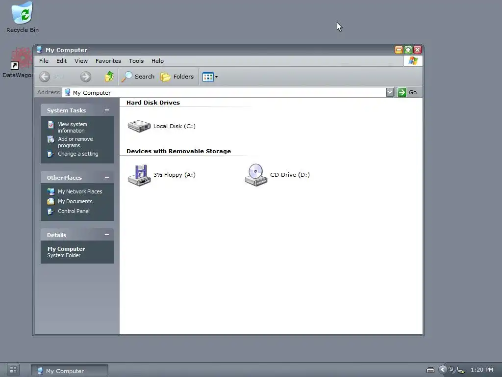Click the round tray icon left of network

click(x=452, y=370)
